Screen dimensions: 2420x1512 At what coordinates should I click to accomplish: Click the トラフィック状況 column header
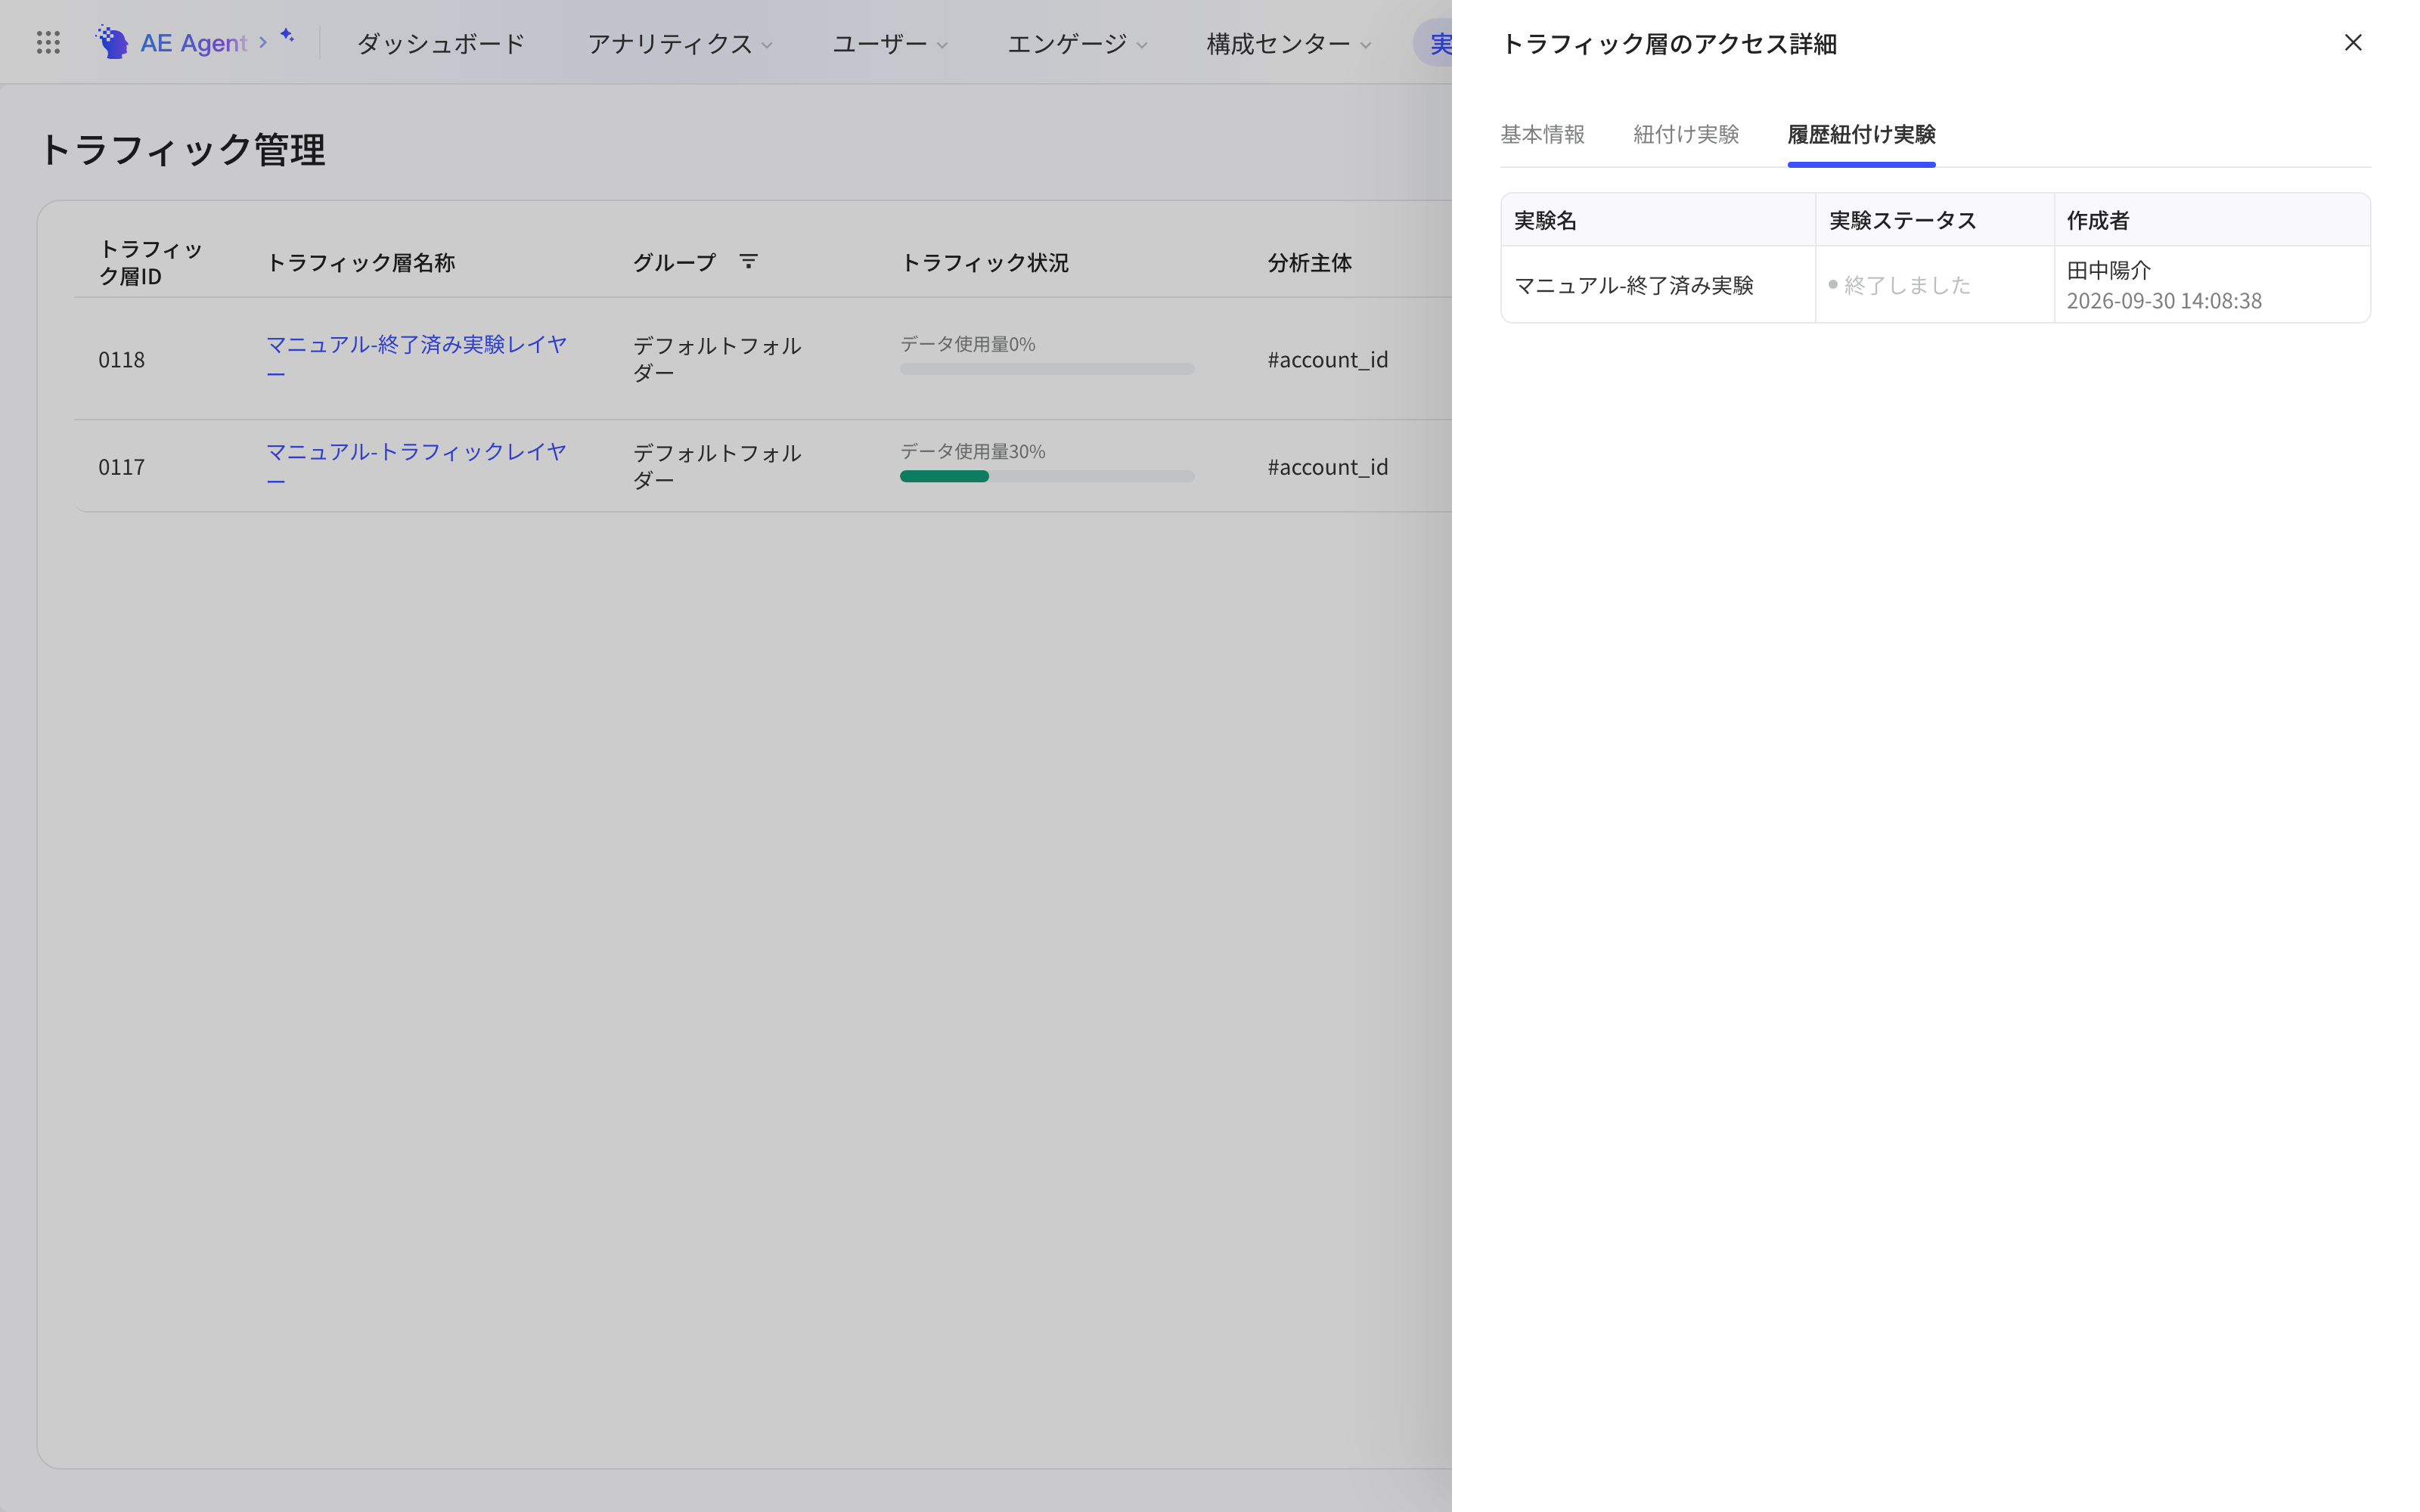985,263
